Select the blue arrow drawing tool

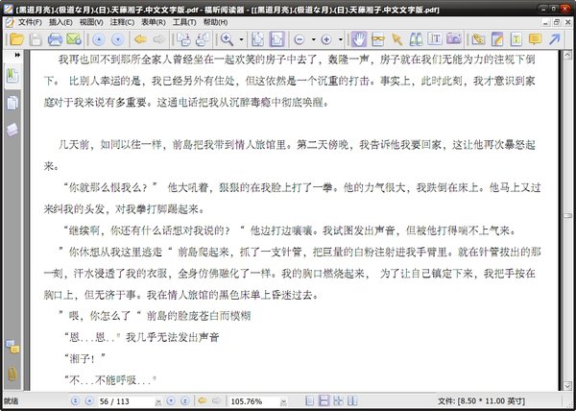coord(554,39)
